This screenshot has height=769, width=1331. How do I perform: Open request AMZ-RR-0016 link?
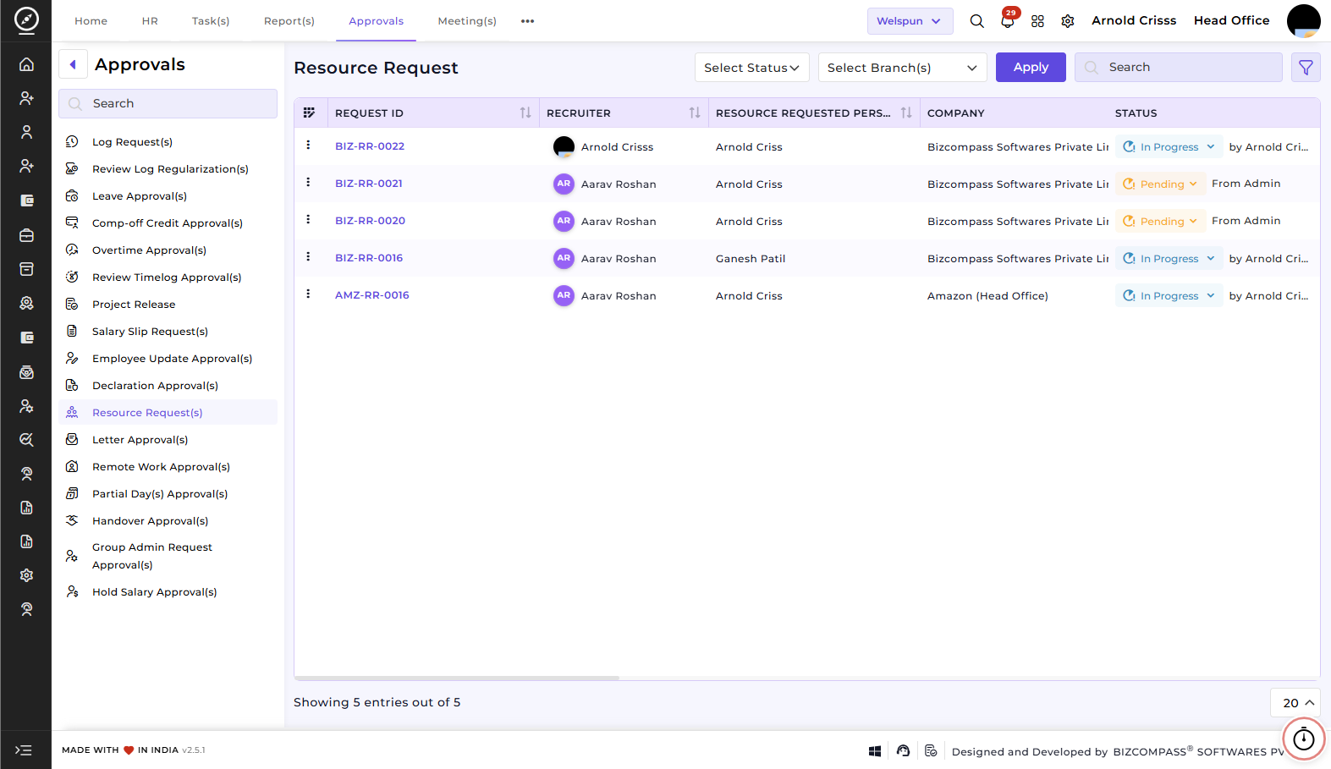(x=372, y=295)
